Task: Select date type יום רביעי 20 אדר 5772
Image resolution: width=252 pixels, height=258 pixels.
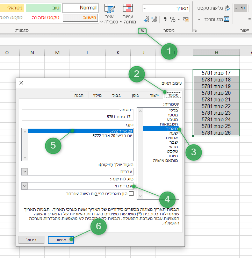Action: [x=80, y=136]
